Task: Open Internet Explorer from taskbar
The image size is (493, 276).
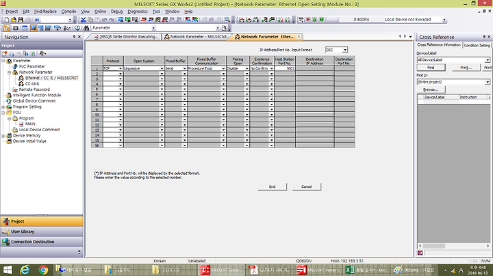Action: tap(25, 270)
